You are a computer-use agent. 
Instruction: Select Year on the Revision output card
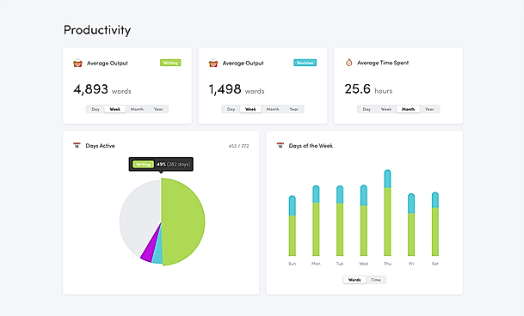point(293,109)
